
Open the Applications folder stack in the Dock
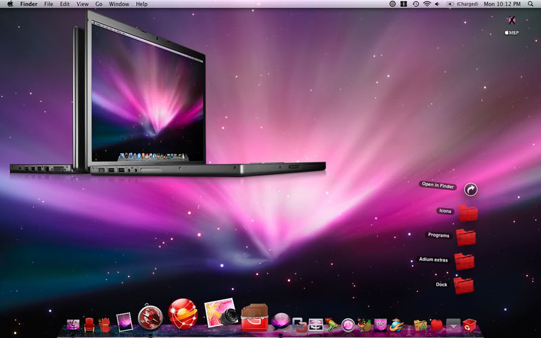pyautogui.click(x=421, y=325)
